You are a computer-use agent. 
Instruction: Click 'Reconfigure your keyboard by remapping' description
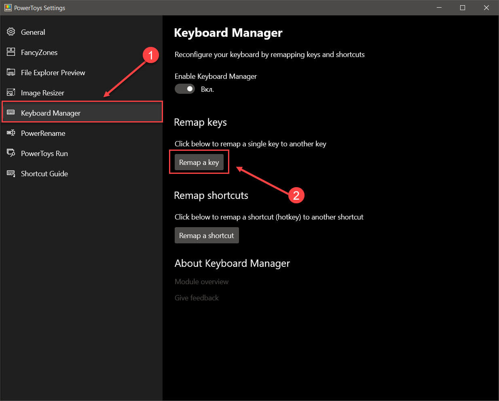270,55
